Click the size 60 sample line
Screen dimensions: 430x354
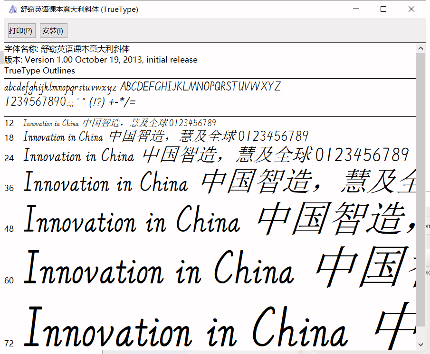(220, 267)
